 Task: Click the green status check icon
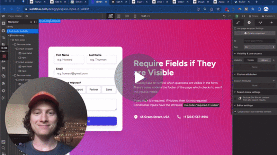(x=237, y=16)
